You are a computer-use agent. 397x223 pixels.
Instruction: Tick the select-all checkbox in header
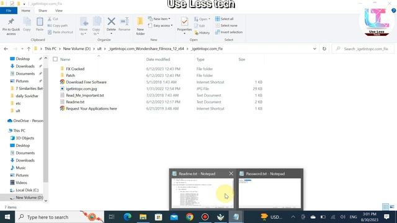[55, 59]
